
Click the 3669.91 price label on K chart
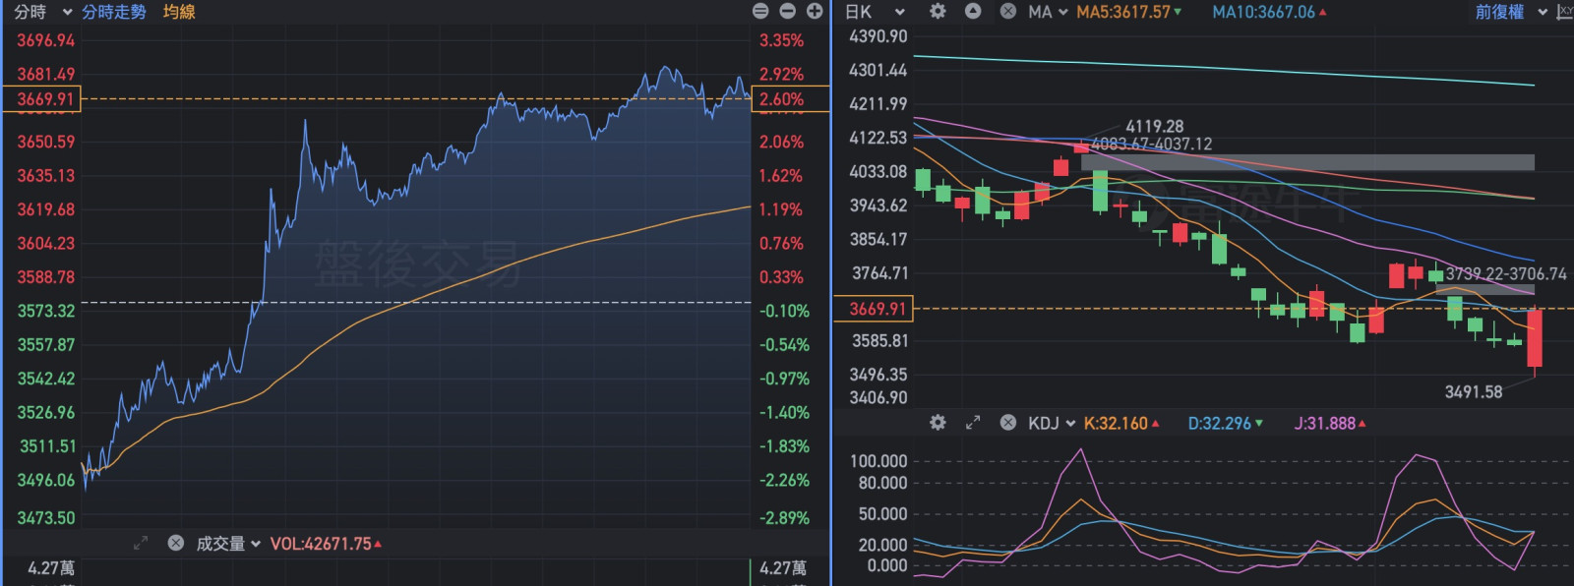pos(874,309)
